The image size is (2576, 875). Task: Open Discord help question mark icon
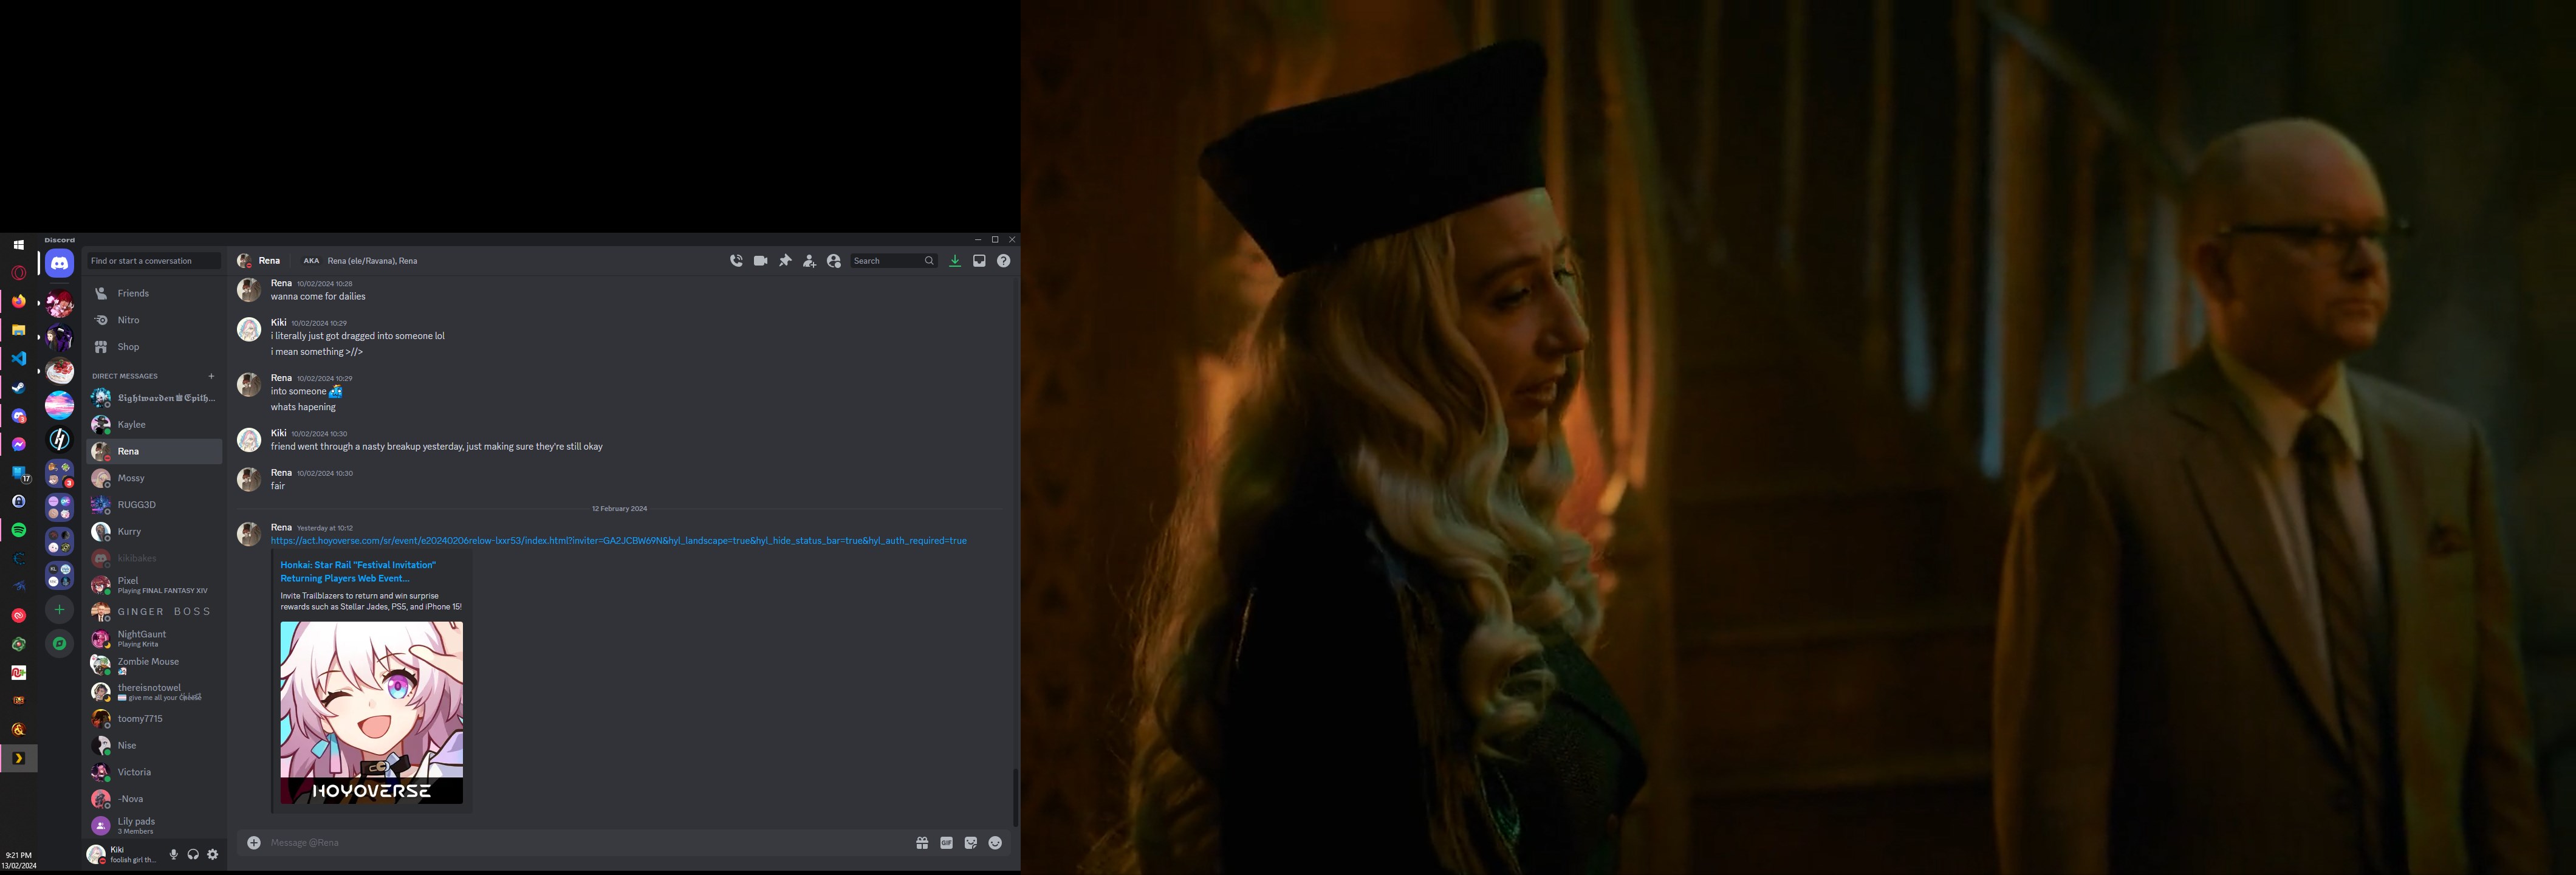click(1003, 261)
